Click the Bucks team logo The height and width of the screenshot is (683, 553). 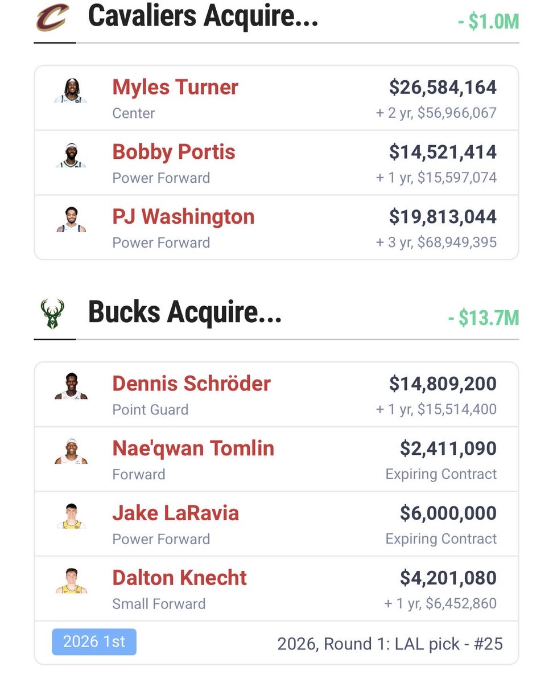52,314
